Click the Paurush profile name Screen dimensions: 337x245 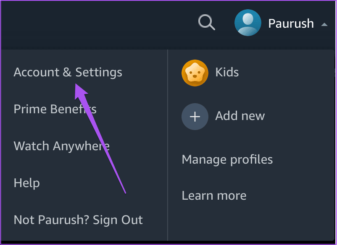[291, 23]
